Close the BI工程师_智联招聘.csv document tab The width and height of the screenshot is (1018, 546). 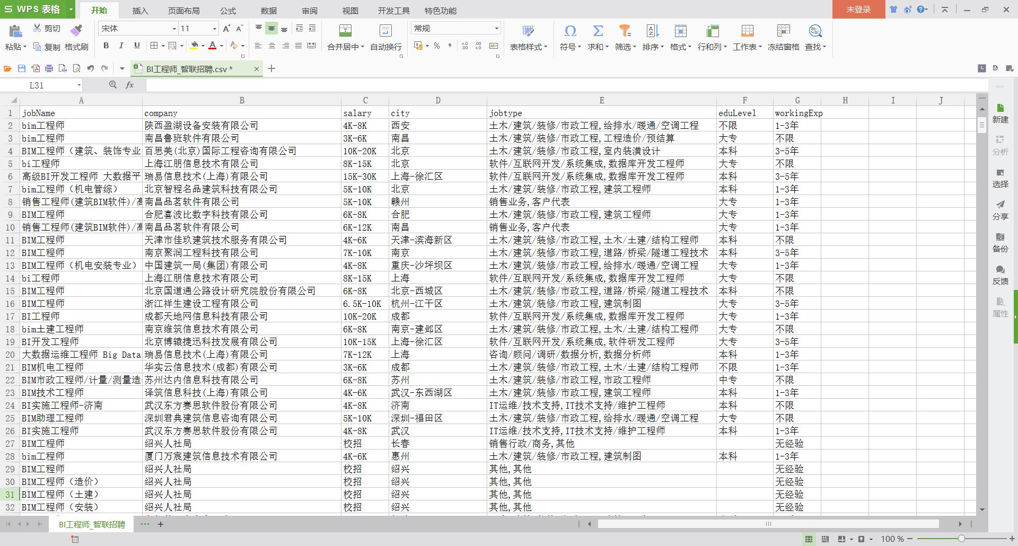pos(257,69)
